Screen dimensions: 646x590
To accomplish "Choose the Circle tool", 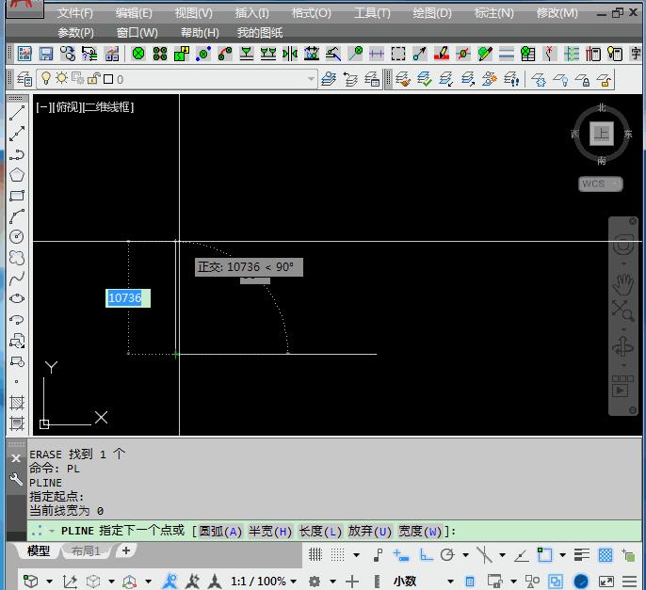I will pos(17,237).
